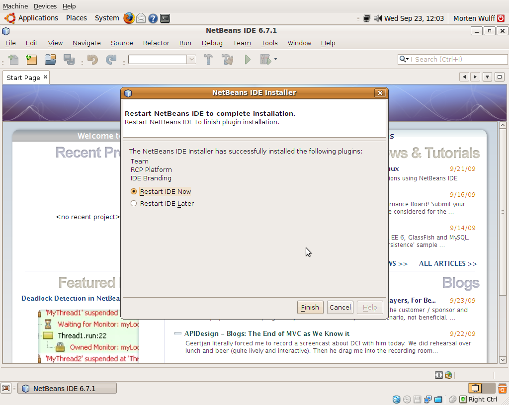Click the Wed Sep 23 clock

pyautogui.click(x=414, y=18)
